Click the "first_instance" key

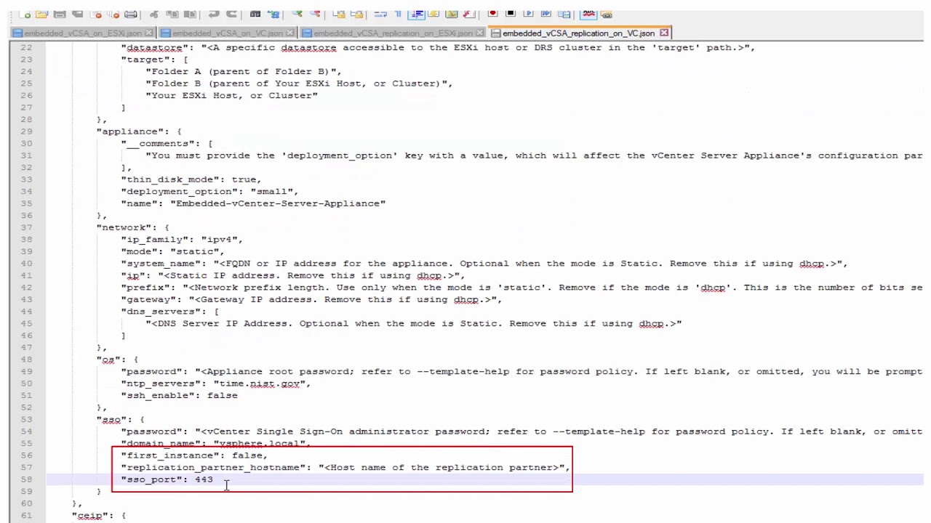pos(170,455)
